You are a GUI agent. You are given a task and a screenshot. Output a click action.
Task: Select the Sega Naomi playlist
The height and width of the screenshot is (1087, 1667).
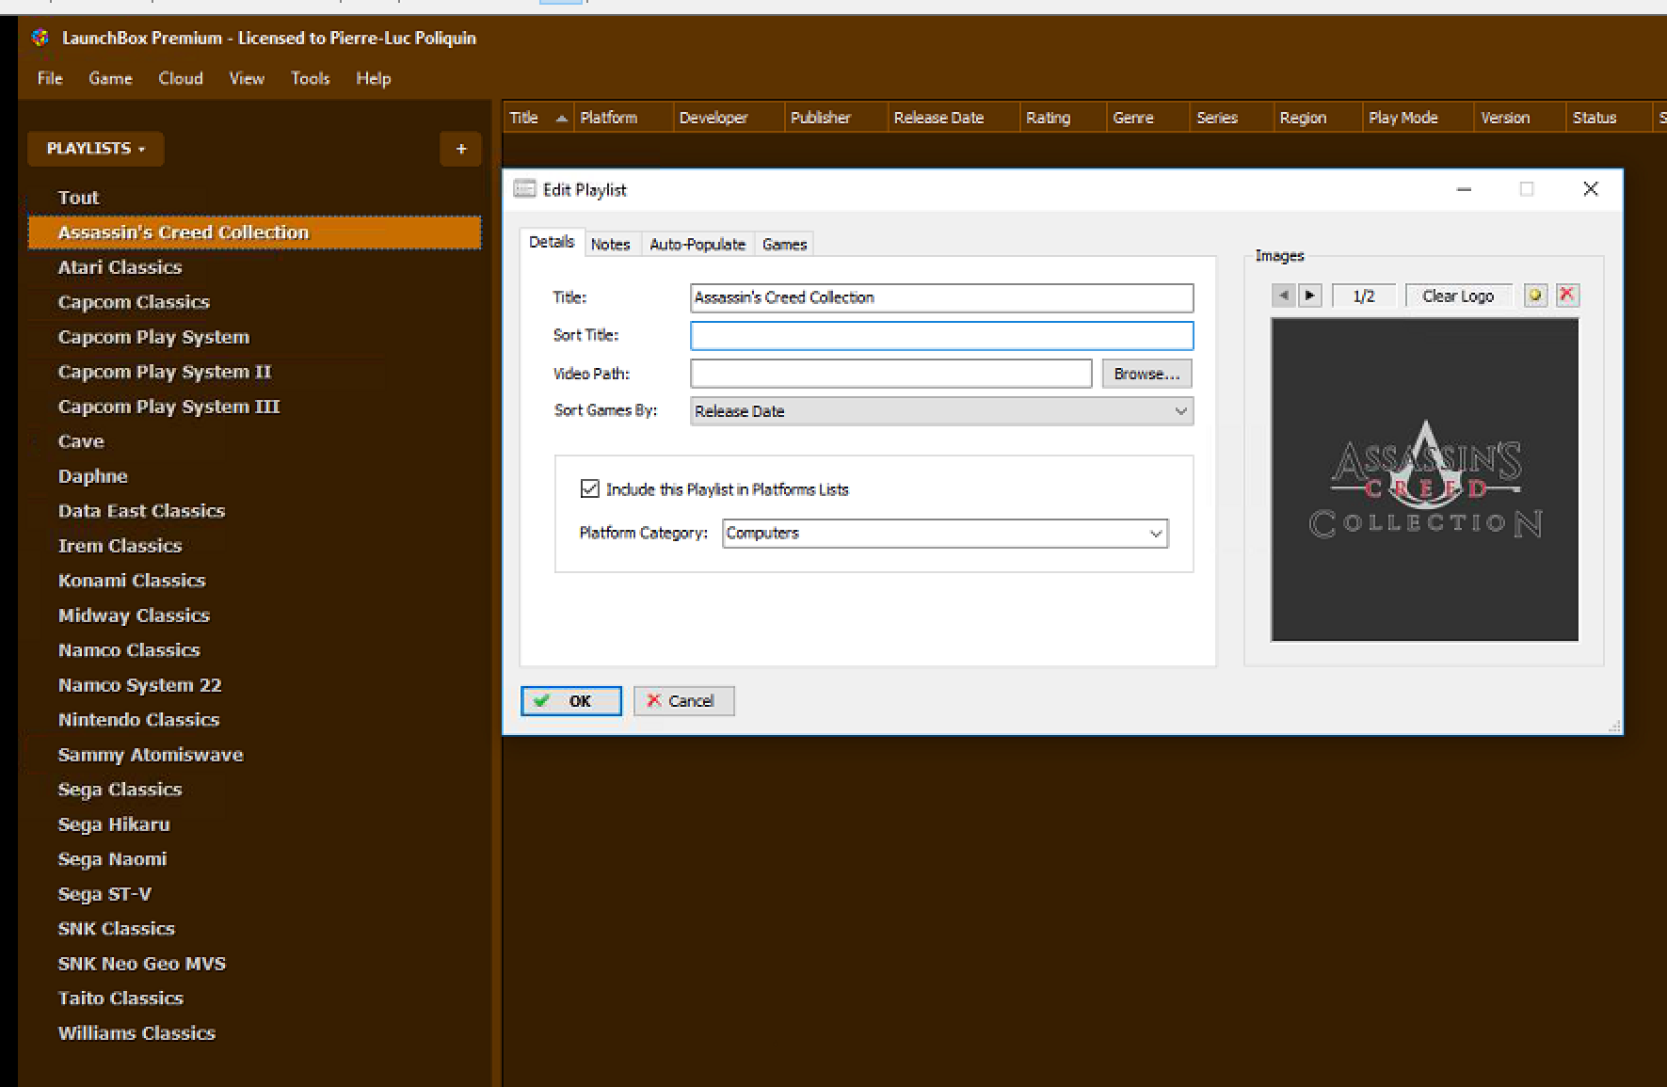[x=254, y=859]
